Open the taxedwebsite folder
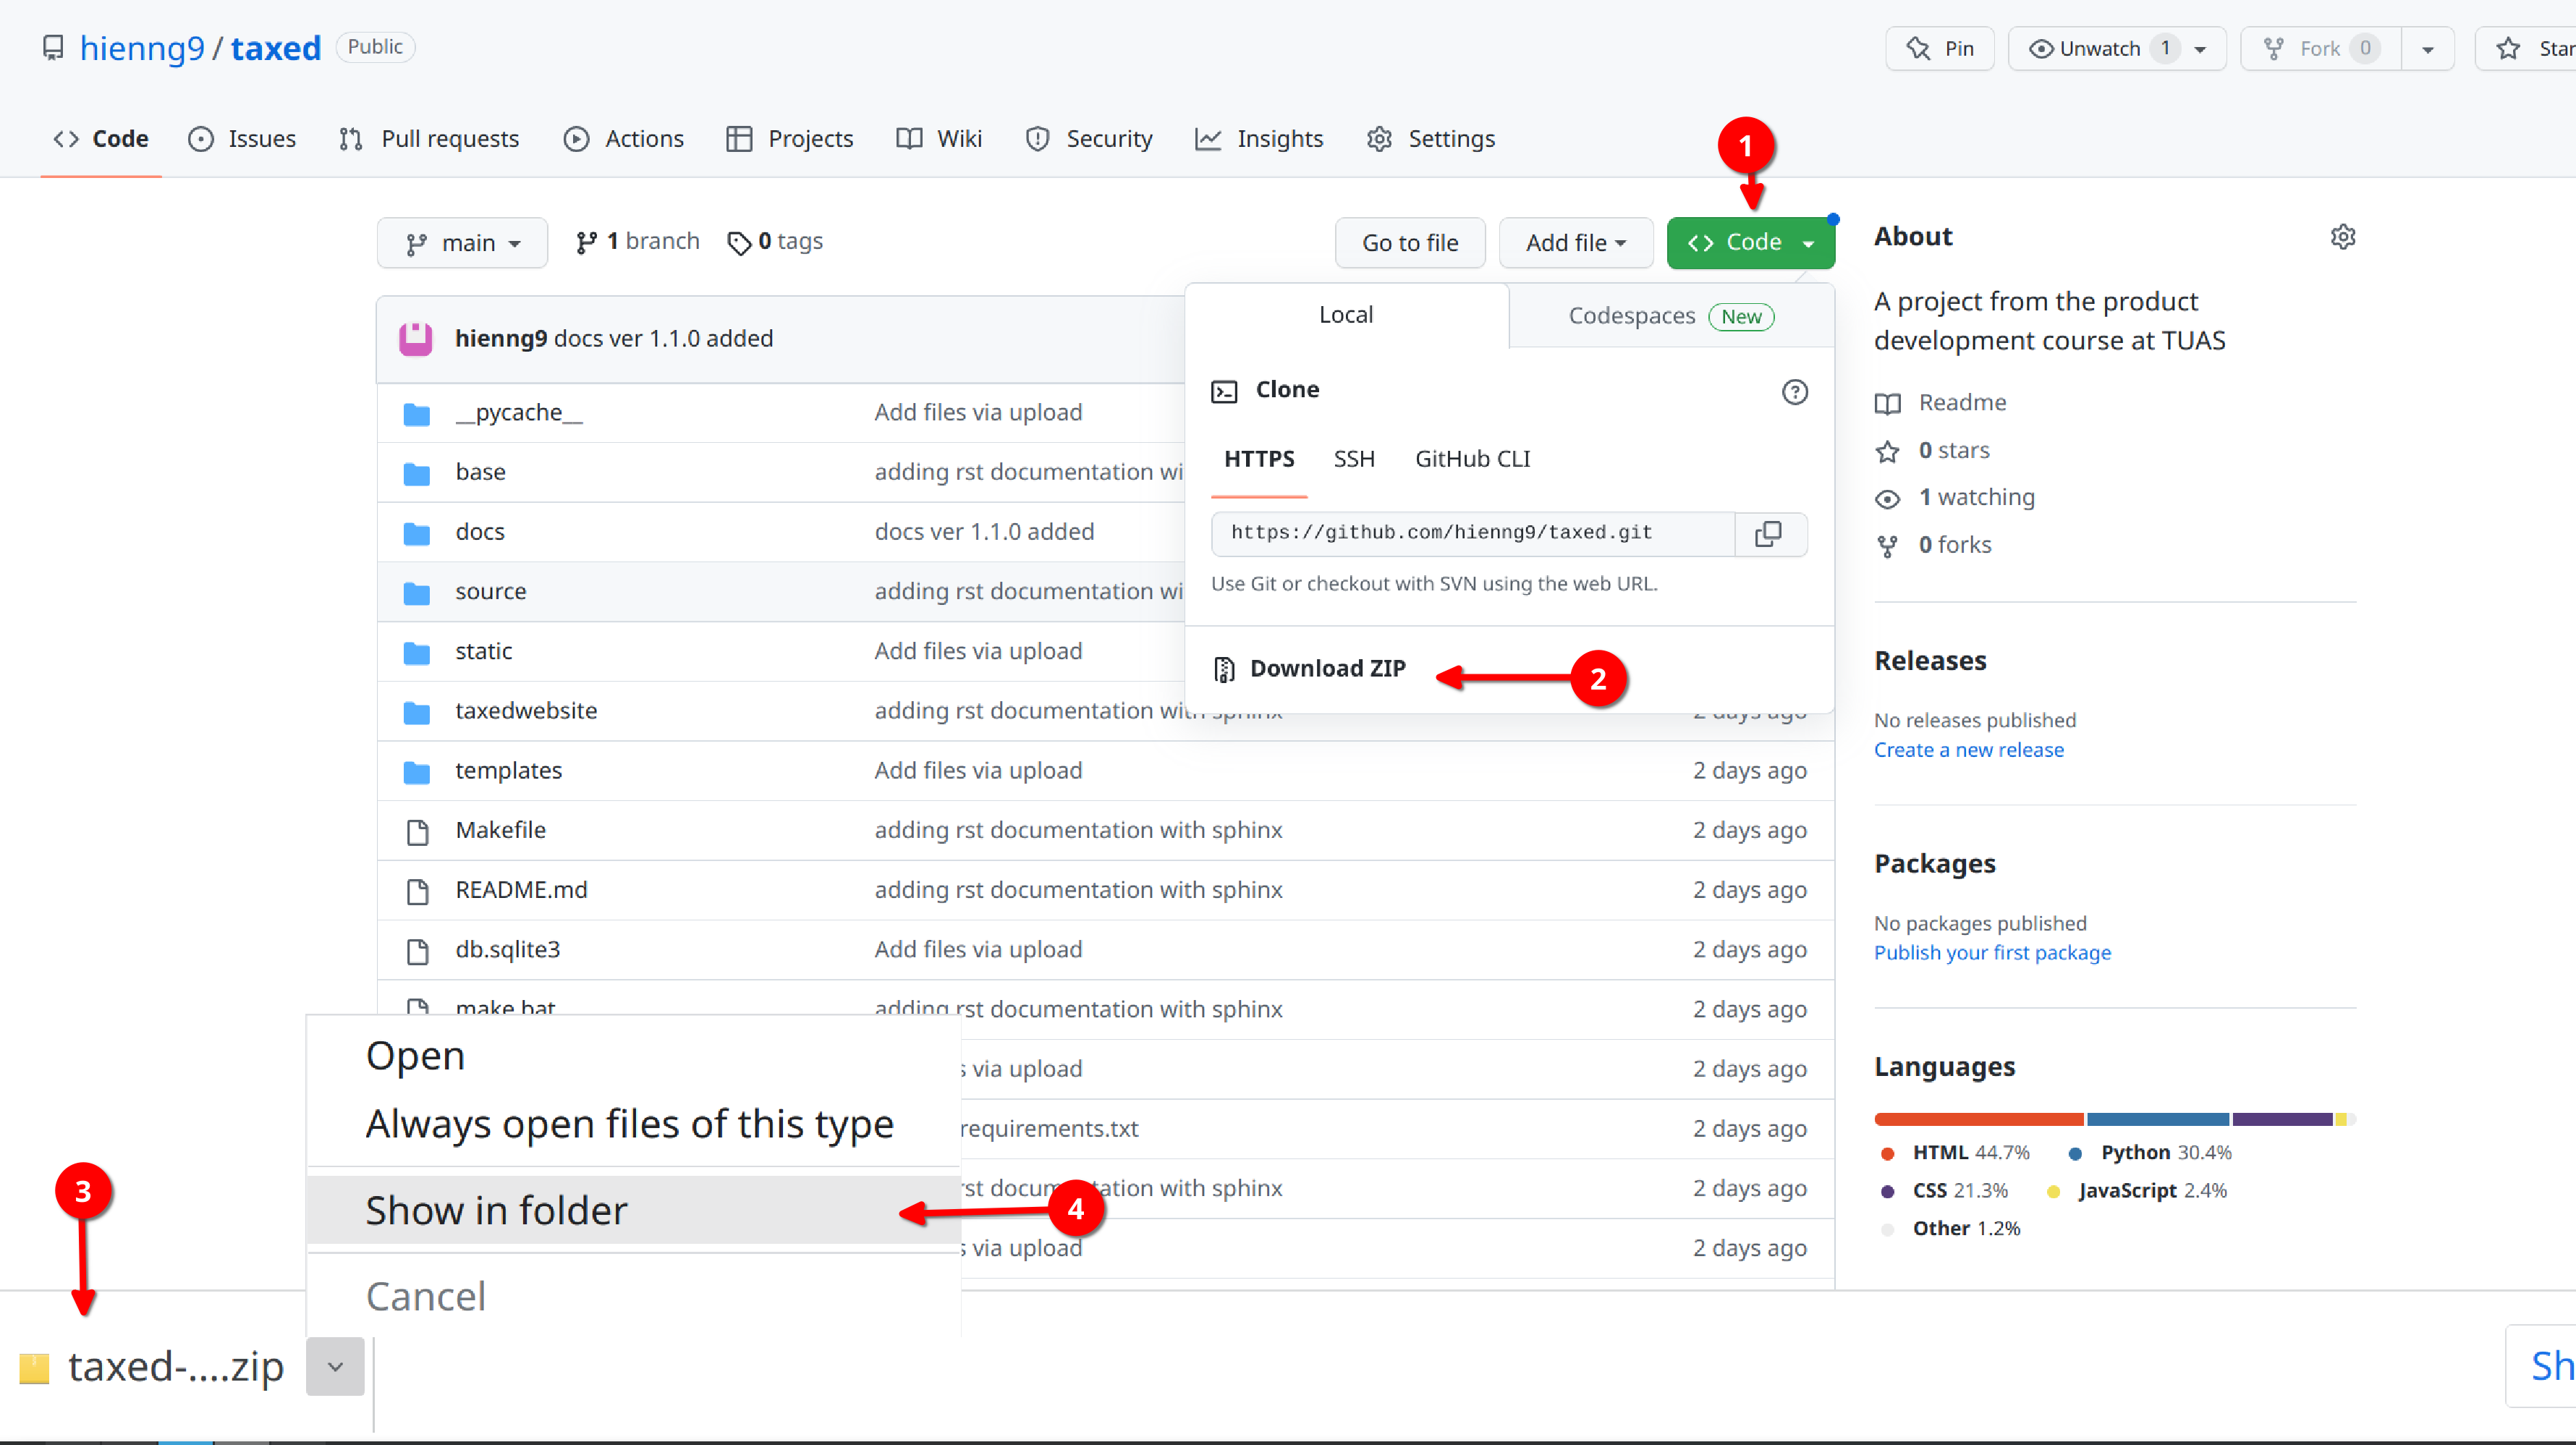The height and width of the screenshot is (1445, 2576). click(527, 711)
